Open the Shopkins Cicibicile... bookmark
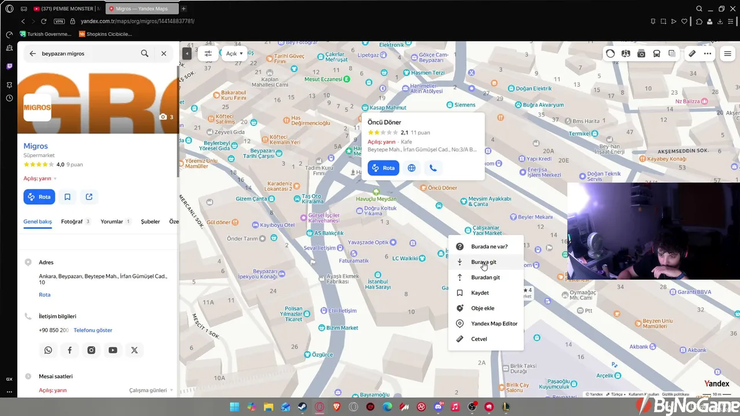Viewport: 740px width, 416px height. tap(106, 34)
